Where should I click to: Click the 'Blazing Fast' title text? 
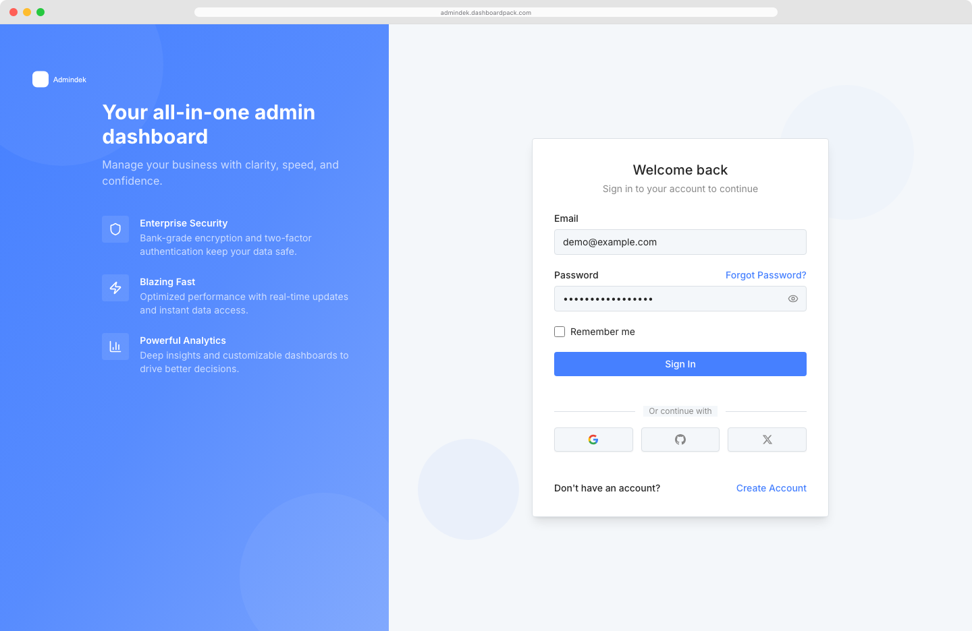coord(167,282)
